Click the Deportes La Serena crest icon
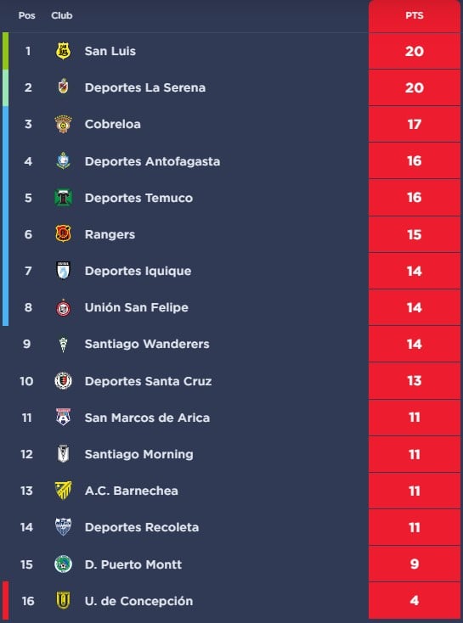Screen dimensions: 463x623 point(63,87)
